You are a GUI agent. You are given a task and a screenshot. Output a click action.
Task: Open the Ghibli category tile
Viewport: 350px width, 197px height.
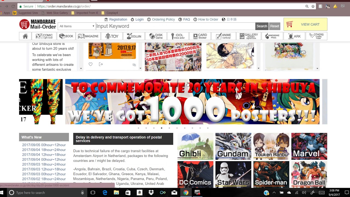(196, 146)
